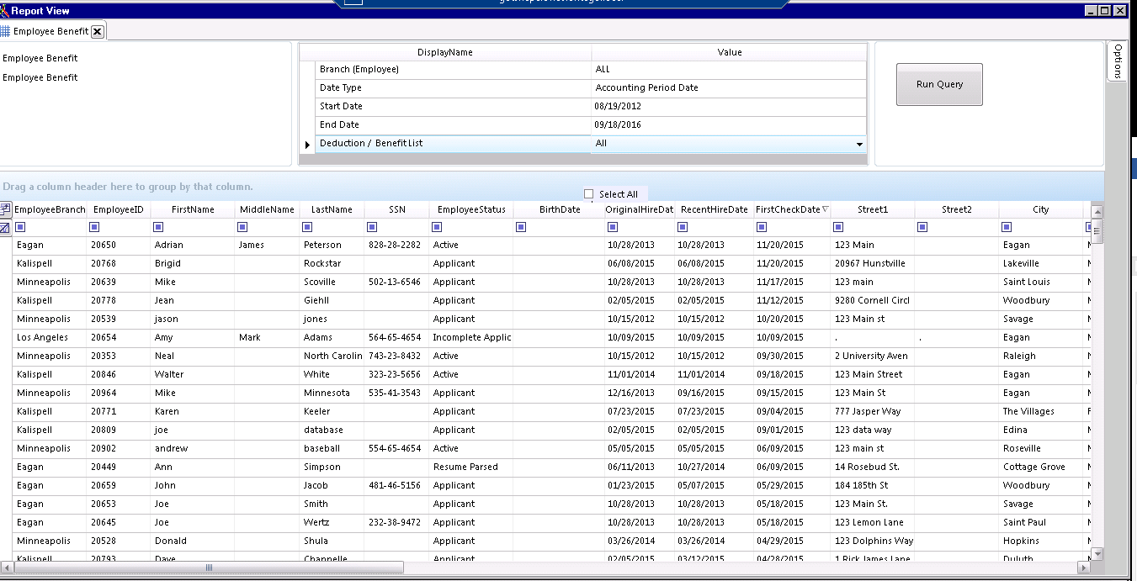Open the vertical Options side tab
The image size is (1137, 581).
tap(1117, 61)
